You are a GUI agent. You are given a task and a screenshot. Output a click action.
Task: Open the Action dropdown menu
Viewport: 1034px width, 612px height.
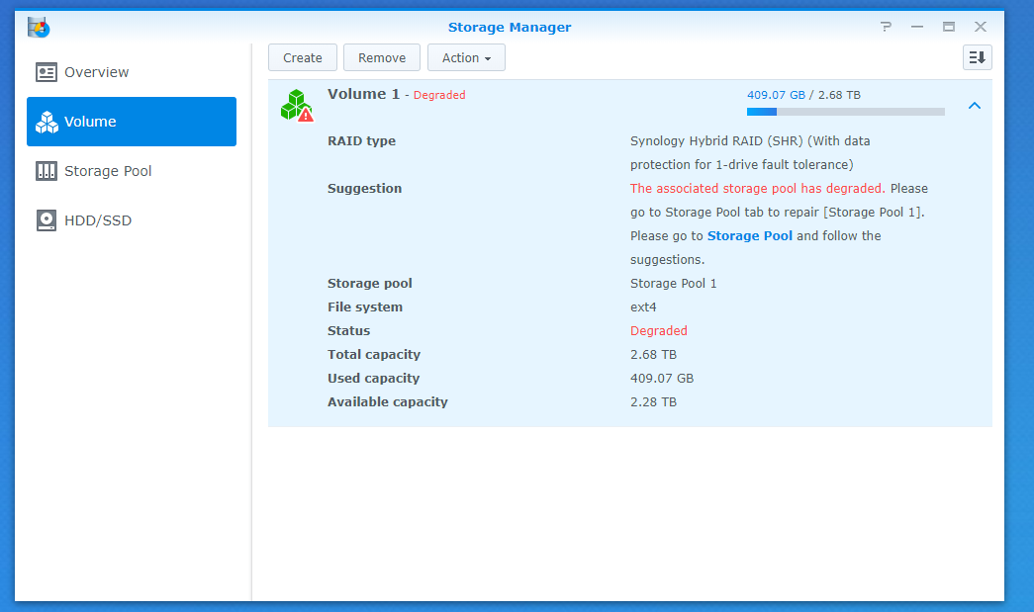pos(466,58)
